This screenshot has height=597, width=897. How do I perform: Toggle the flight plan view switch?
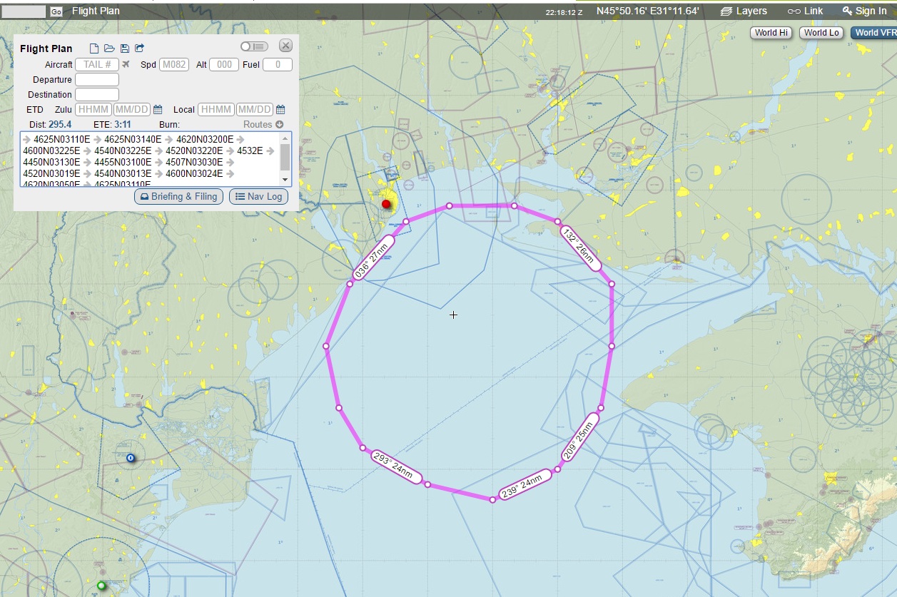pyautogui.click(x=254, y=46)
